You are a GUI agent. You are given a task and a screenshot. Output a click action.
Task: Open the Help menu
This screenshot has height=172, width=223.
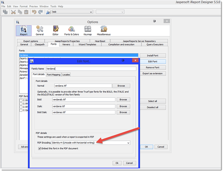(60, 7)
